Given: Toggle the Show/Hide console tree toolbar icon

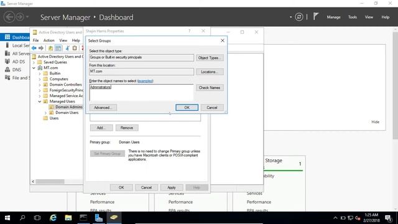Looking at the screenshot, I should click(58, 48).
